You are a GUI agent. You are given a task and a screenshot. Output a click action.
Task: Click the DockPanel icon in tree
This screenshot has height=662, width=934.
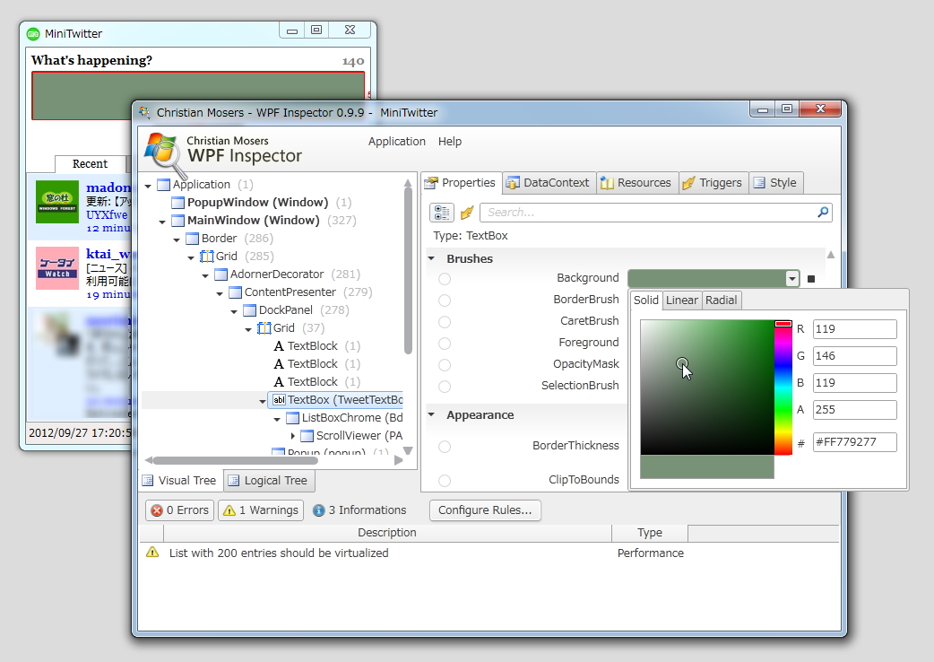click(x=249, y=309)
